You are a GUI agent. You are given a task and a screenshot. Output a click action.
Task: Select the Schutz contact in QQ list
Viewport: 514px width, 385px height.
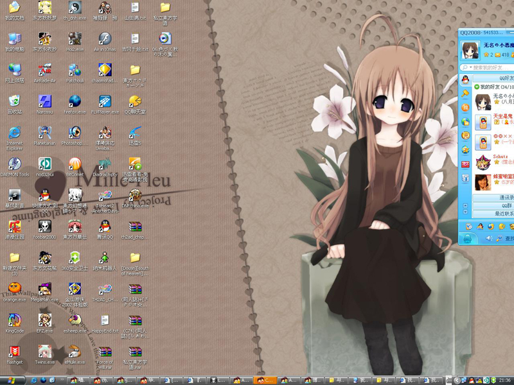(x=494, y=162)
